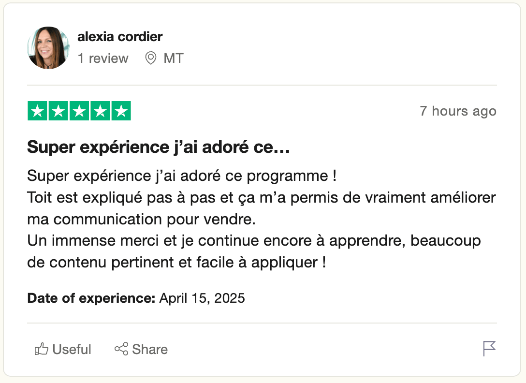The image size is (526, 383).
Task: Open the review title "Super expérience j'ai adoré ce…"
Action: [x=159, y=147]
